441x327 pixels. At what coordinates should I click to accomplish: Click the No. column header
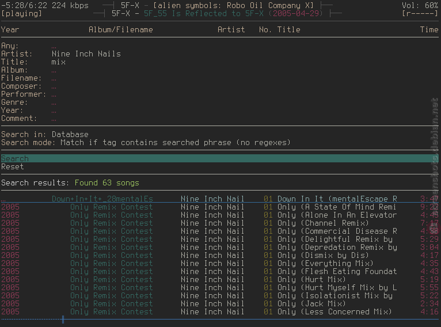[265, 29]
